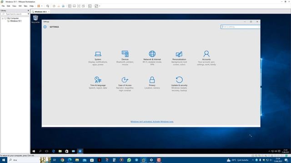Image resolution: width=291 pixels, height=163 pixels.
Task: Open host notification center icon
Action: coord(286,160)
